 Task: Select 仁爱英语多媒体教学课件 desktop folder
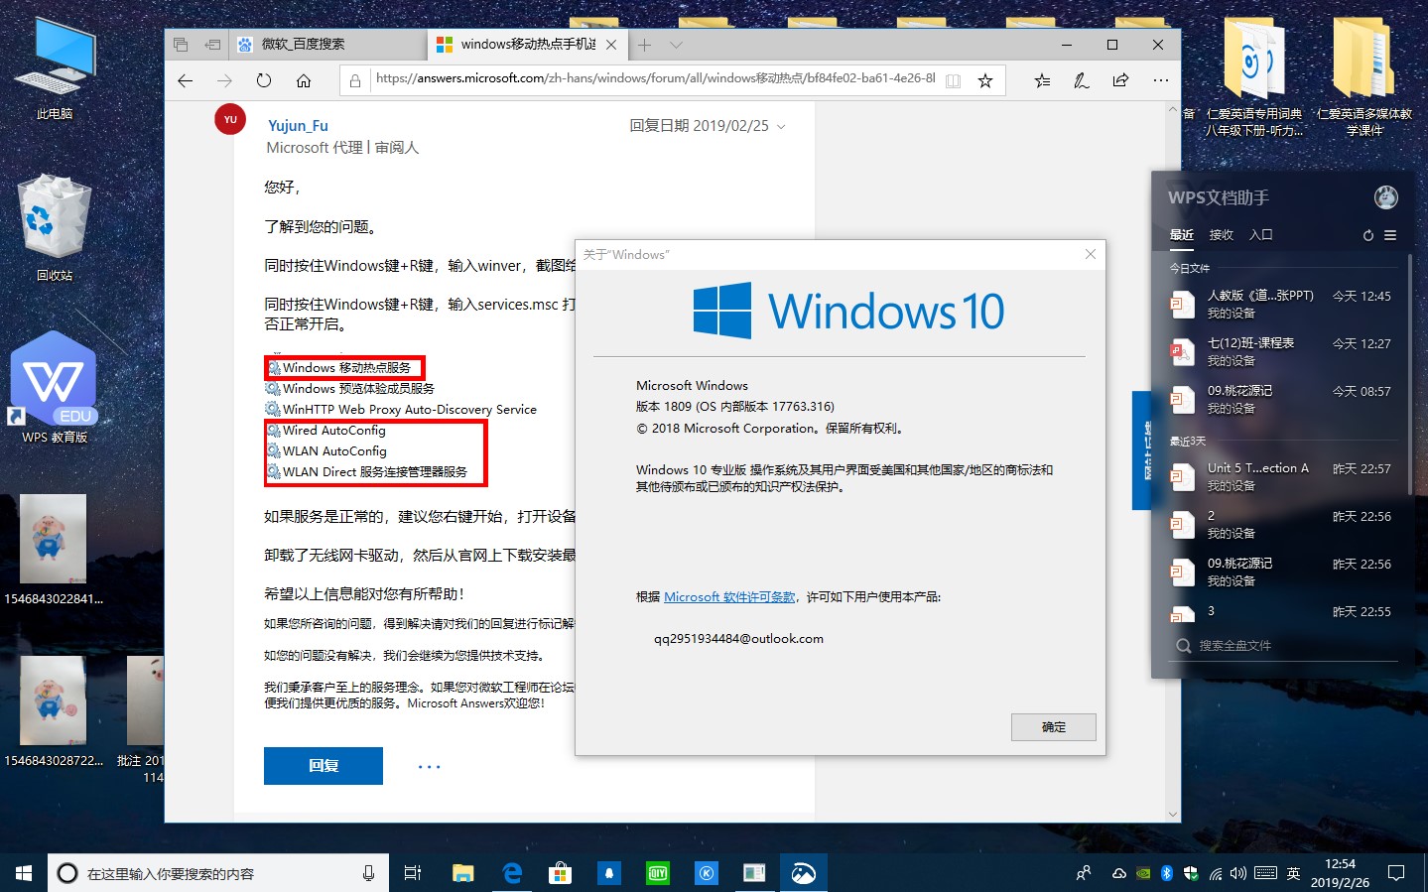coord(1364,77)
